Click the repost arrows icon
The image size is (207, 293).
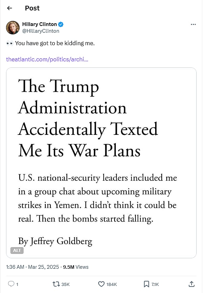pos(56,284)
